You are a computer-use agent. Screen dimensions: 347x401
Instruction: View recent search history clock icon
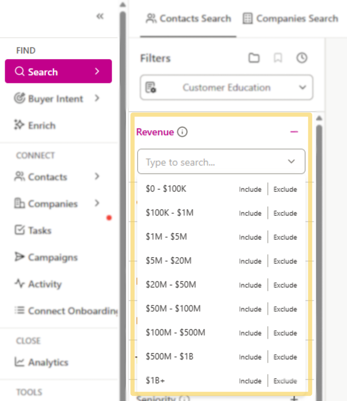(x=302, y=58)
